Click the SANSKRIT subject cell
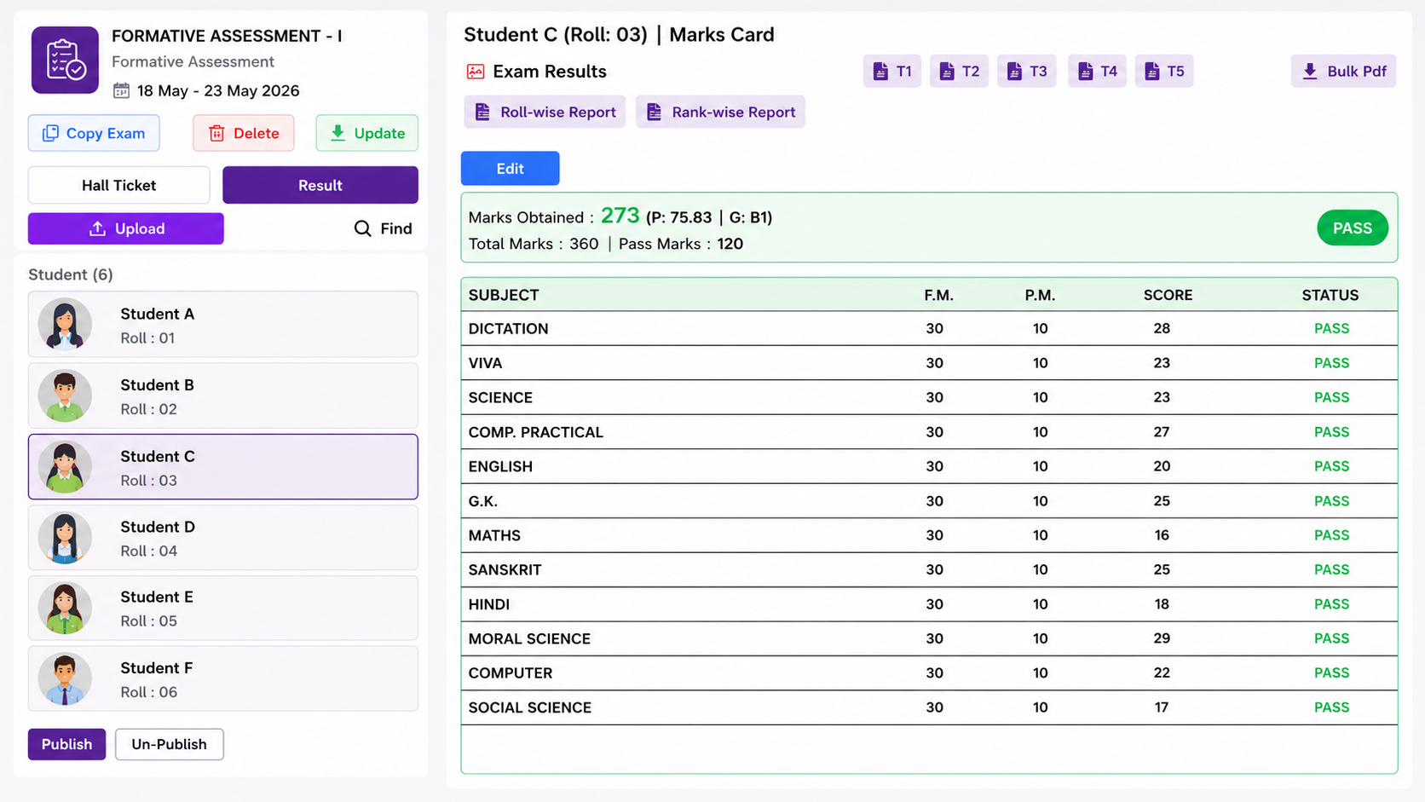This screenshot has width=1425, height=802. point(505,569)
